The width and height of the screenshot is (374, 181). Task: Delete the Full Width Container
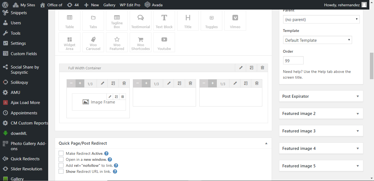pos(262,68)
